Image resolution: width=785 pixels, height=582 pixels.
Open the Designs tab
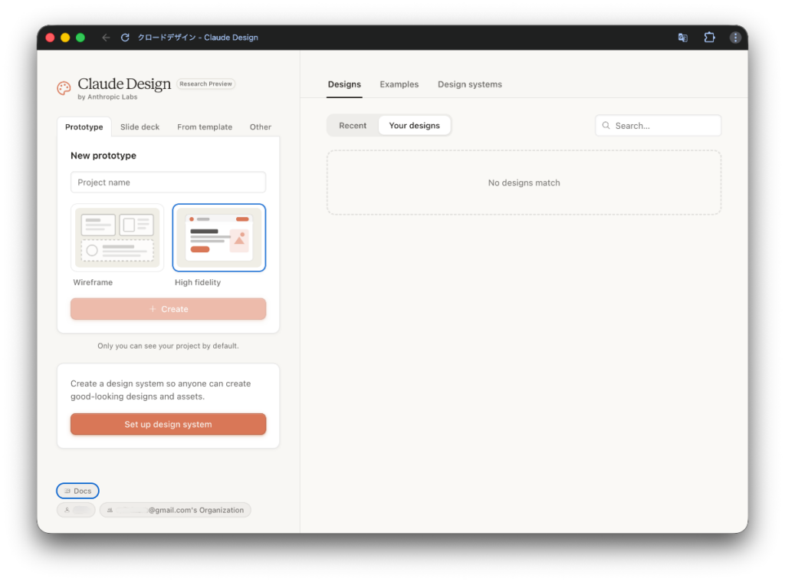(344, 84)
